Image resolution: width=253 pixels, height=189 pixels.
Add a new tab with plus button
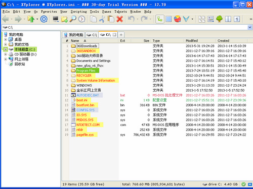[121, 35]
